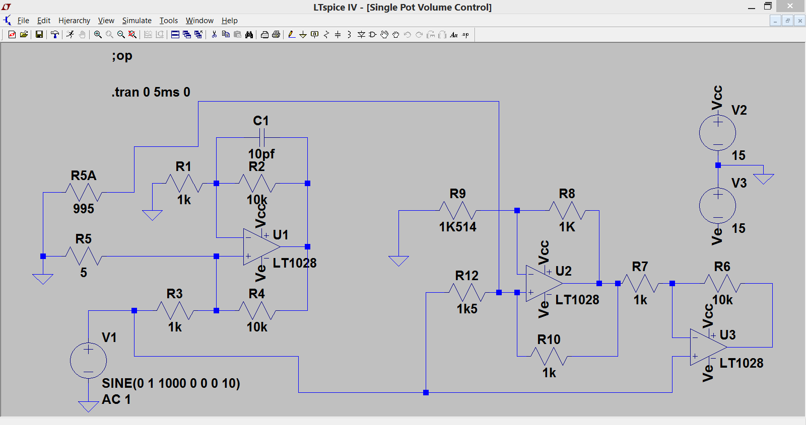This screenshot has height=425, width=806.
Task: Click the R6 resistor label
Action: coord(722,267)
